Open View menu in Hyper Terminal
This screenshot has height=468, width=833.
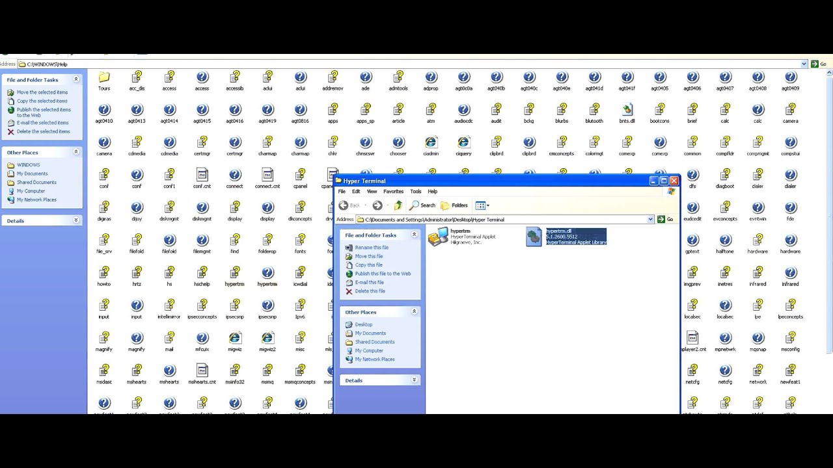(372, 192)
